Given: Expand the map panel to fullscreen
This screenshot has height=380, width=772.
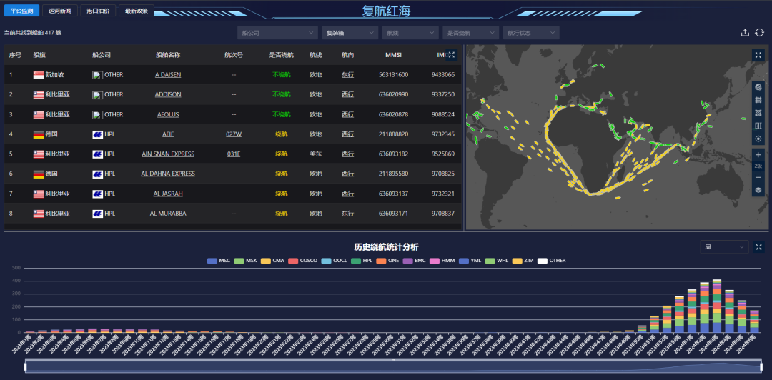Looking at the screenshot, I should coord(758,55).
